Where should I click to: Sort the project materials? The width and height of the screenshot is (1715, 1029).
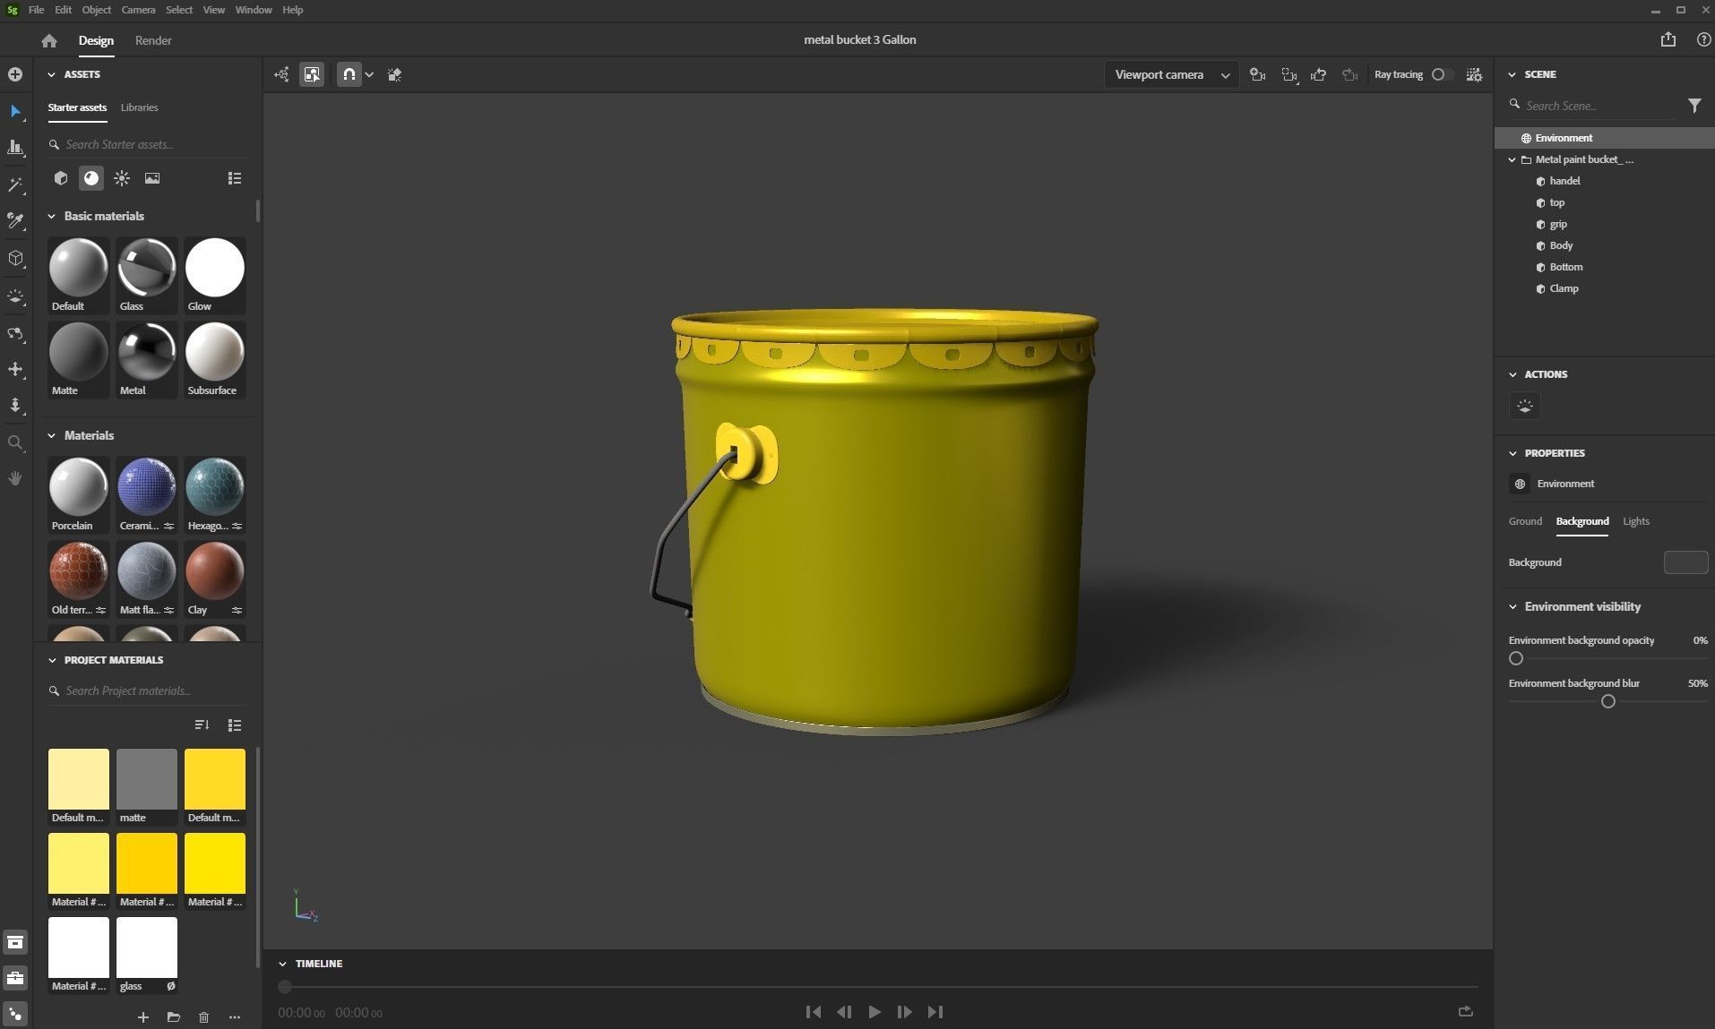point(202,725)
